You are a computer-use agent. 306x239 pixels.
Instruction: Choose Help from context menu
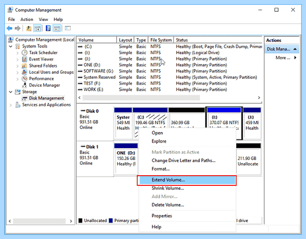[187, 227]
